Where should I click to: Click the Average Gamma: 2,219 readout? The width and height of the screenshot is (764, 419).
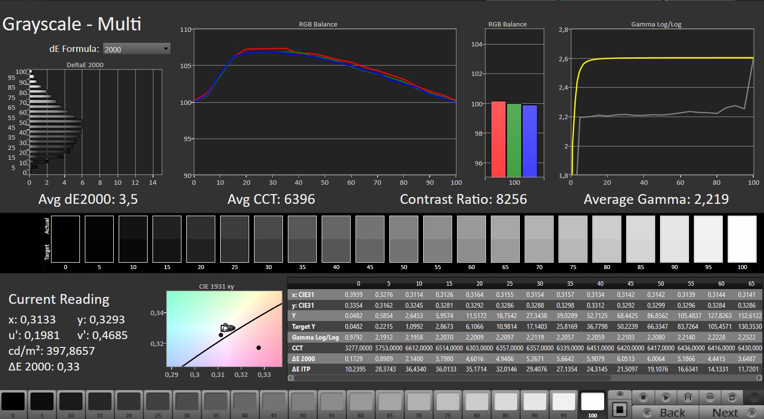pos(656,199)
